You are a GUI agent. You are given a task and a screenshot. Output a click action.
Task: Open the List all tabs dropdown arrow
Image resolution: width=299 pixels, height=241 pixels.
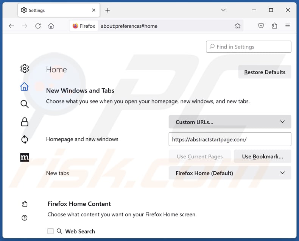click(x=223, y=10)
